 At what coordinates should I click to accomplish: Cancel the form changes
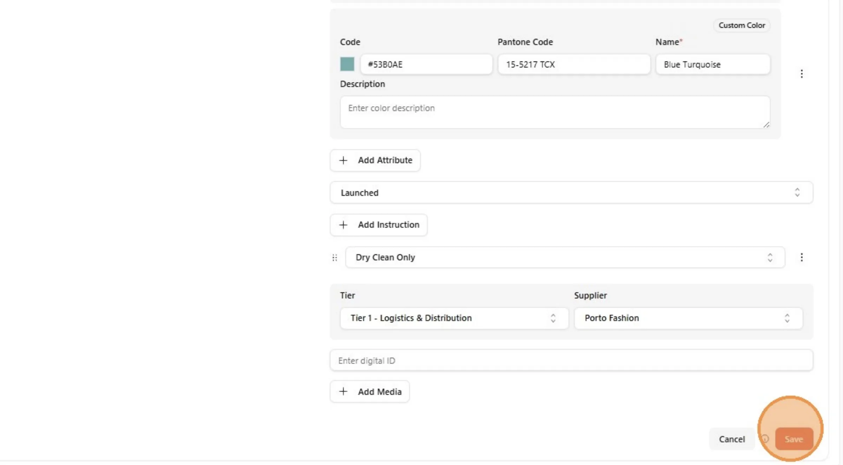(732, 439)
